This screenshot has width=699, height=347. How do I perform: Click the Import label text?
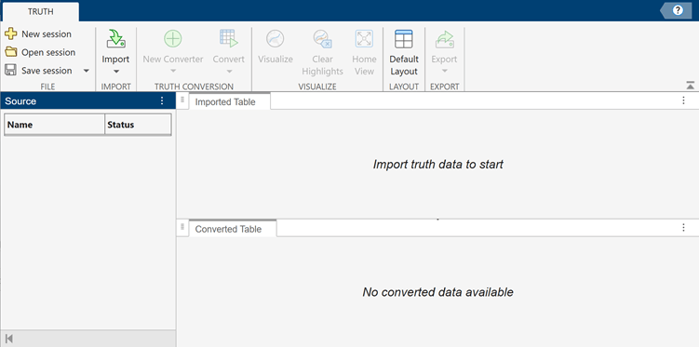tap(115, 60)
